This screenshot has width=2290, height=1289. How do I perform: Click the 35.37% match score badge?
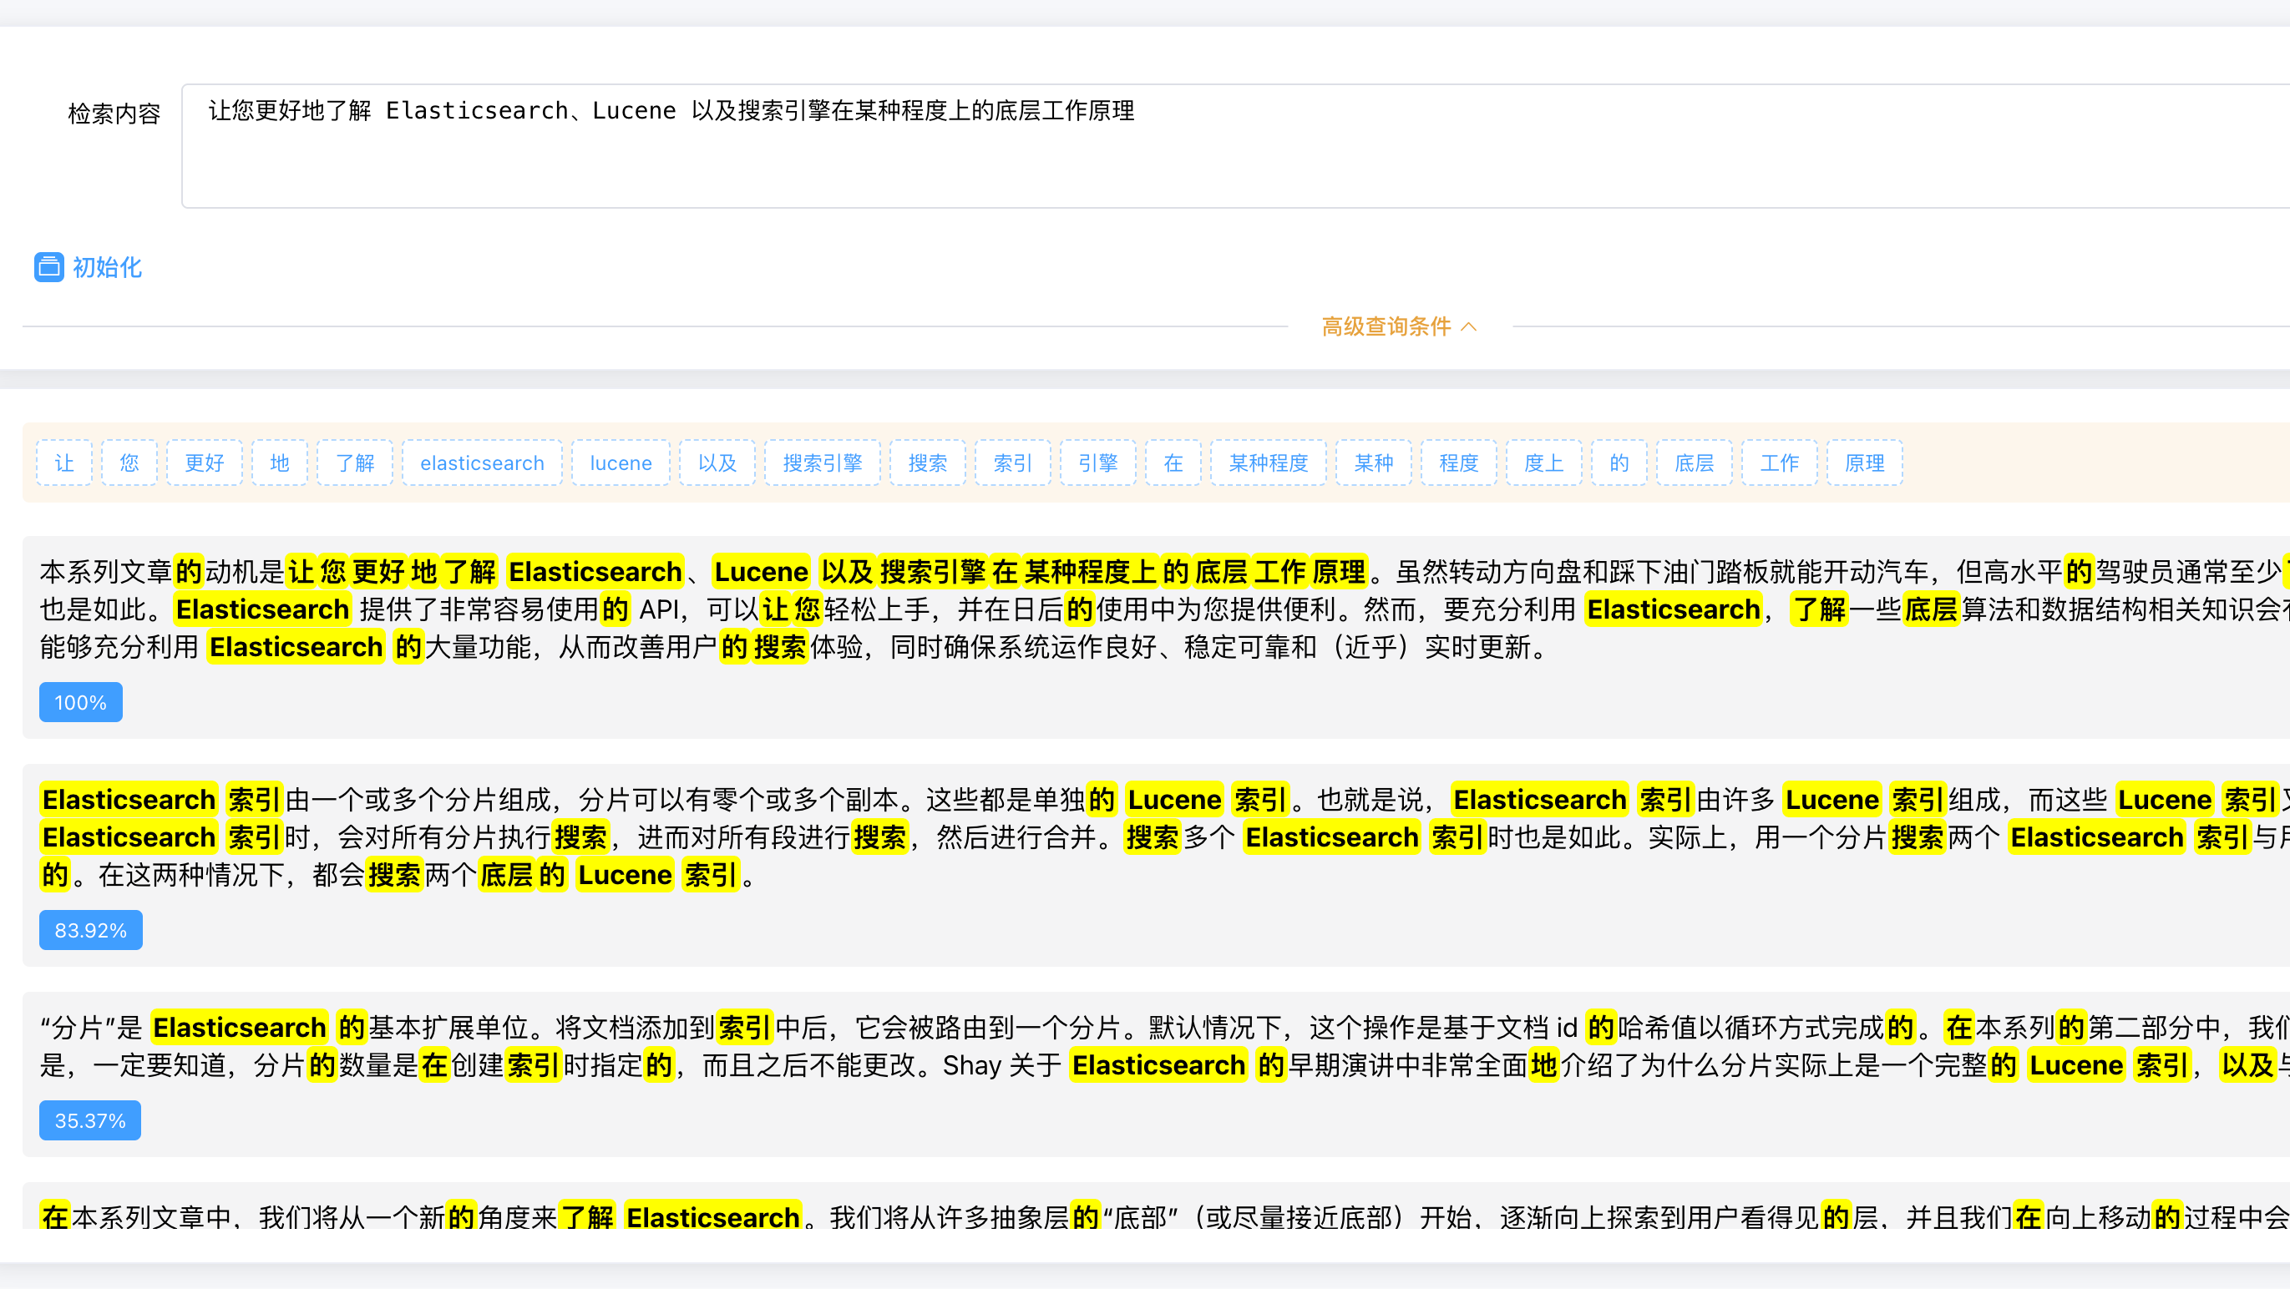[90, 1120]
